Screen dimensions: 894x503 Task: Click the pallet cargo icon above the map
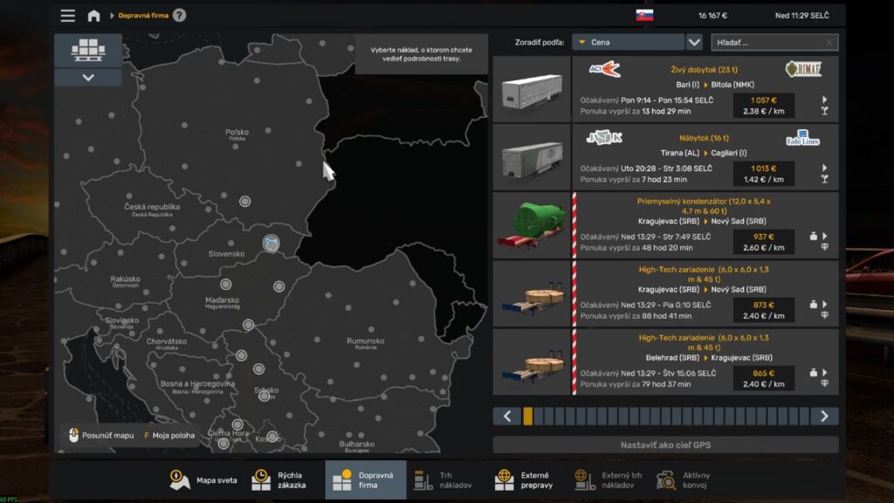click(x=87, y=50)
